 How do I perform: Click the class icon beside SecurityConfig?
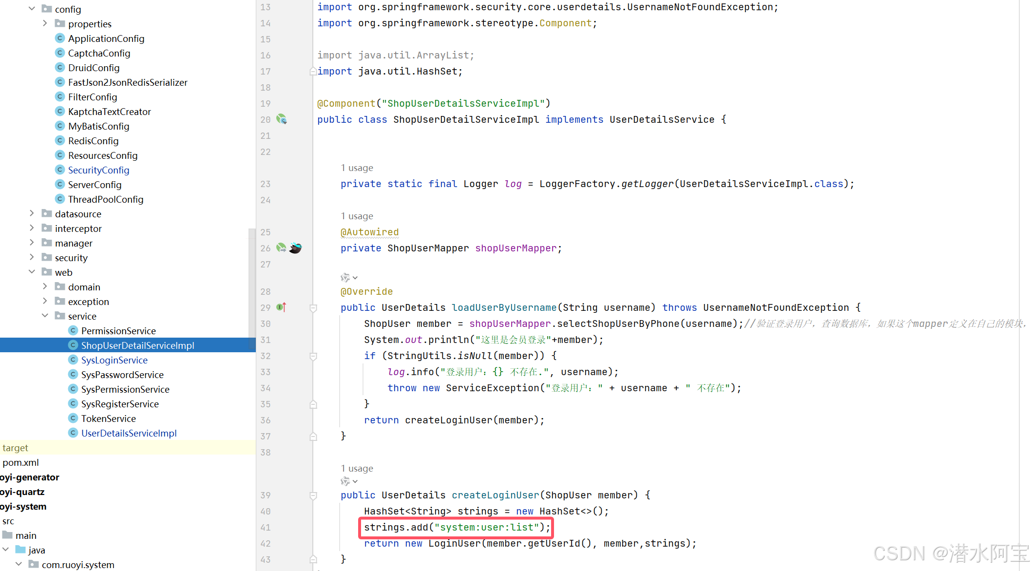pyautogui.click(x=59, y=170)
